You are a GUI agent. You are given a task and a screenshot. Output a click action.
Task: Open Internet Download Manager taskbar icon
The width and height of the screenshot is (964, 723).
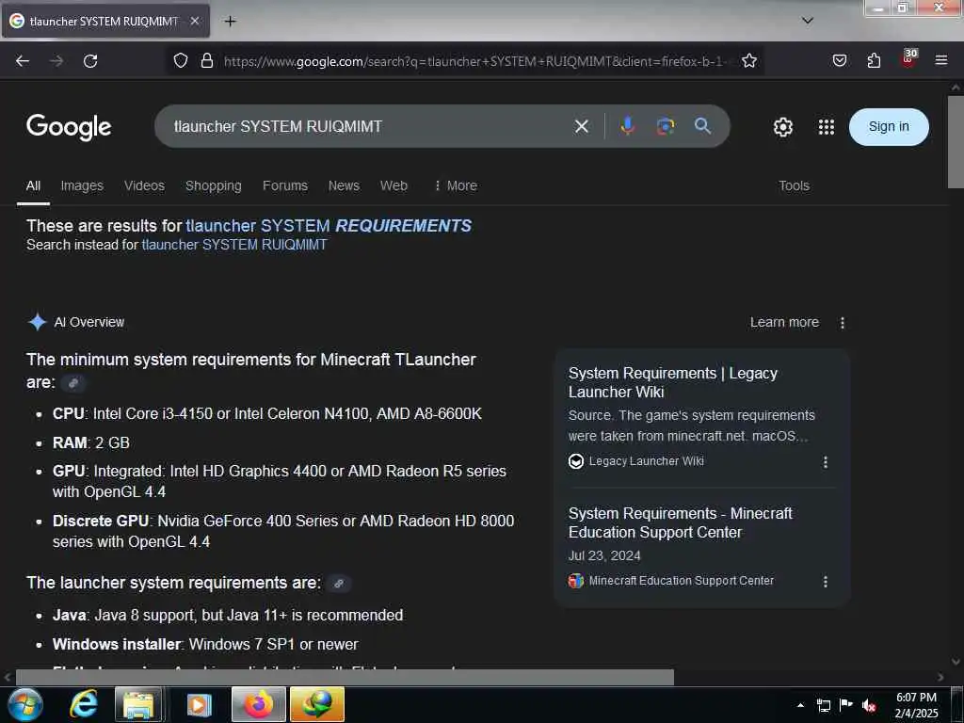tap(317, 704)
